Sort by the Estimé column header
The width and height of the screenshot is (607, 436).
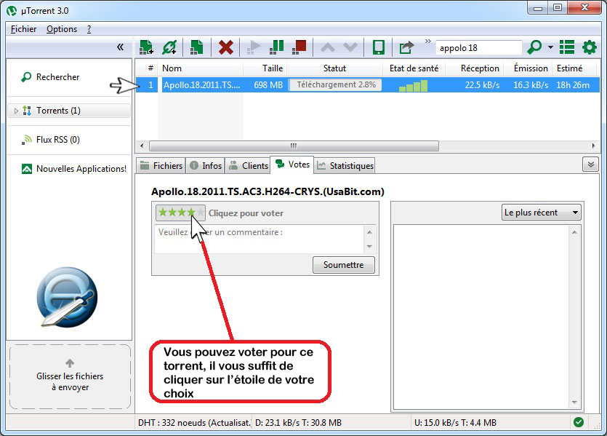pyautogui.click(x=575, y=68)
